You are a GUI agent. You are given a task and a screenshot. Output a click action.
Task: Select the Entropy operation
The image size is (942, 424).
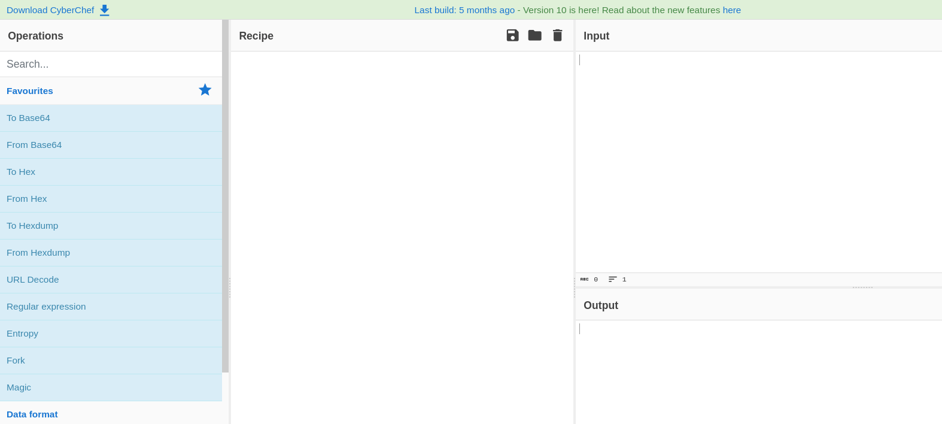[x=111, y=334]
